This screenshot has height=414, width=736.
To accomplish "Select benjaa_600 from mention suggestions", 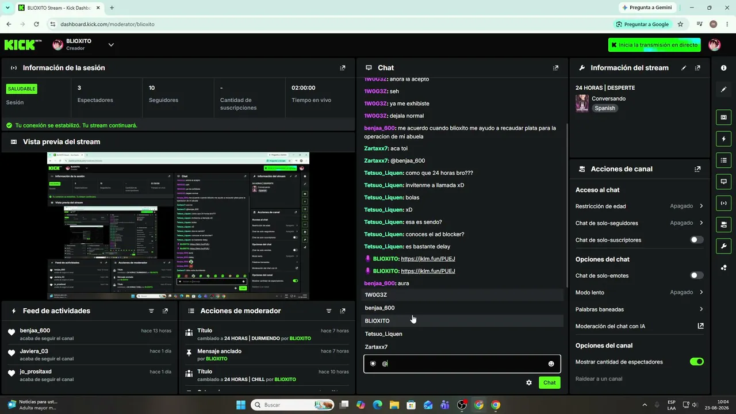I will coord(462,308).
